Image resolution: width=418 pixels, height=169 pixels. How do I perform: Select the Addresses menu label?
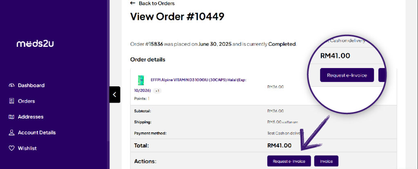[x=30, y=117]
